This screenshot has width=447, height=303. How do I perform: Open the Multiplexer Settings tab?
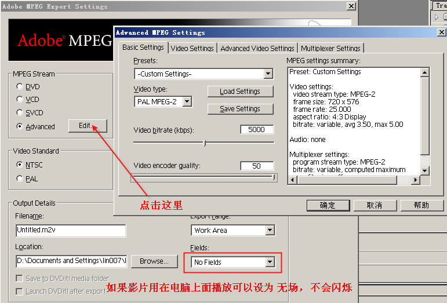[330, 48]
